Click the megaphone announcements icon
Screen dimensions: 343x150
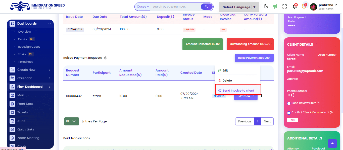pos(275,7)
